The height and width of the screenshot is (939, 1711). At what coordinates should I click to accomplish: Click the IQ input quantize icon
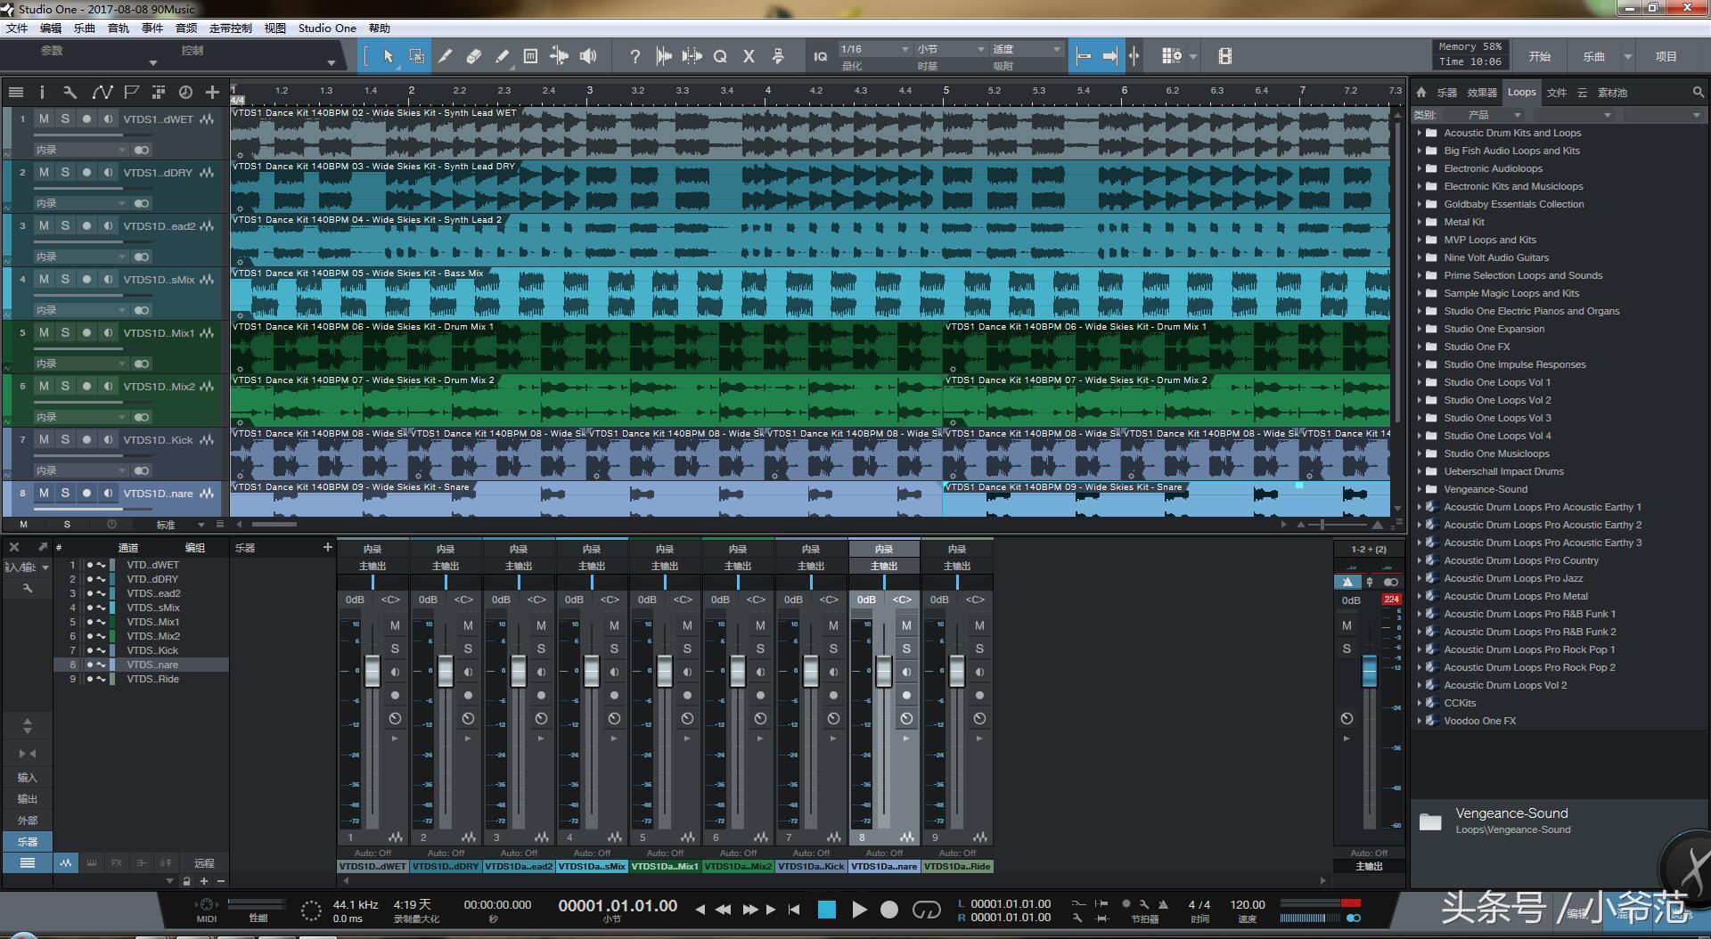(x=820, y=56)
